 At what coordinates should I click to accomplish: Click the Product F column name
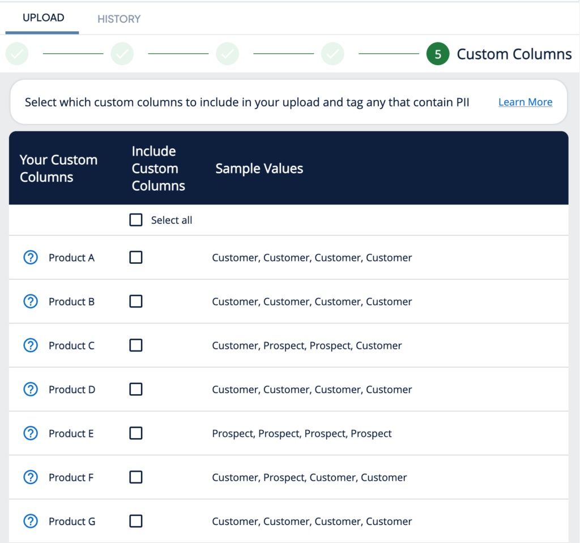click(x=71, y=477)
